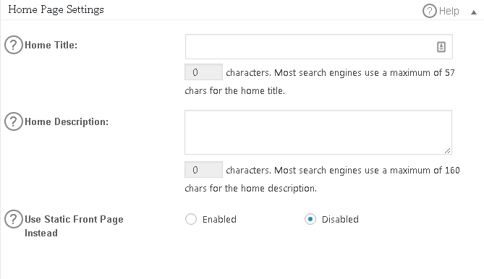Click the Enabled label text
Viewport: 484px width, 279px height.
click(219, 219)
